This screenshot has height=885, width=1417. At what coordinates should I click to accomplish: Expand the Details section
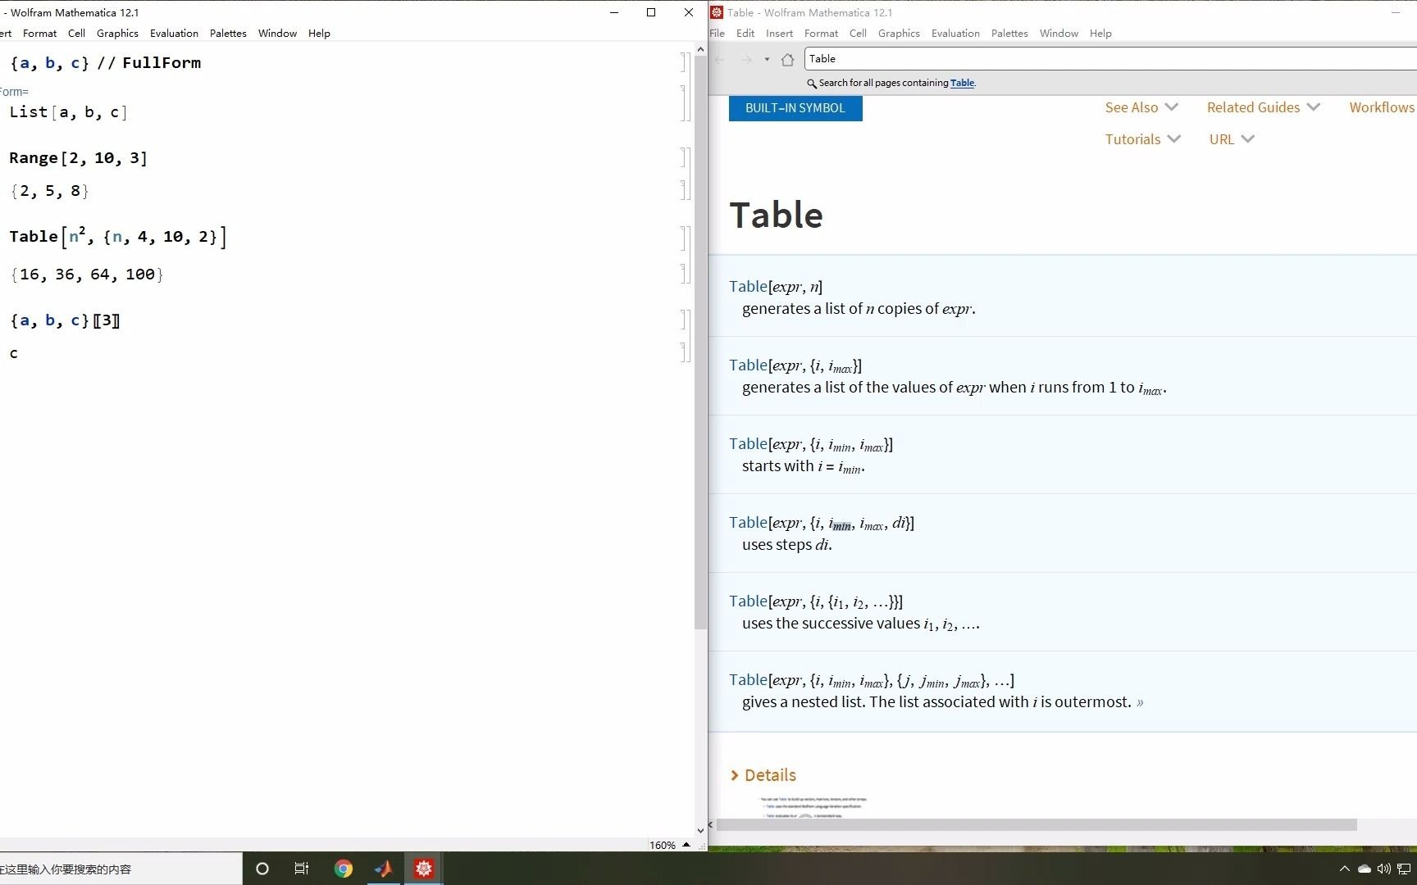tap(763, 775)
